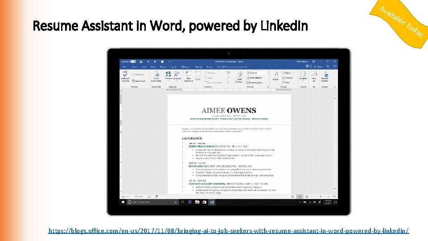This screenshot has height=241, width=428.
Task: Switch to the Layout tab
Action: (173, 67)
